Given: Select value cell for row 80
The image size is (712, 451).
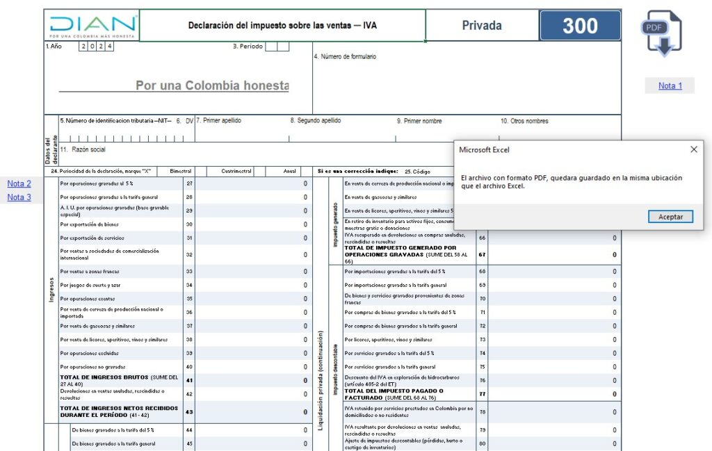Looking at the screenshot, I should click(554, 444).
